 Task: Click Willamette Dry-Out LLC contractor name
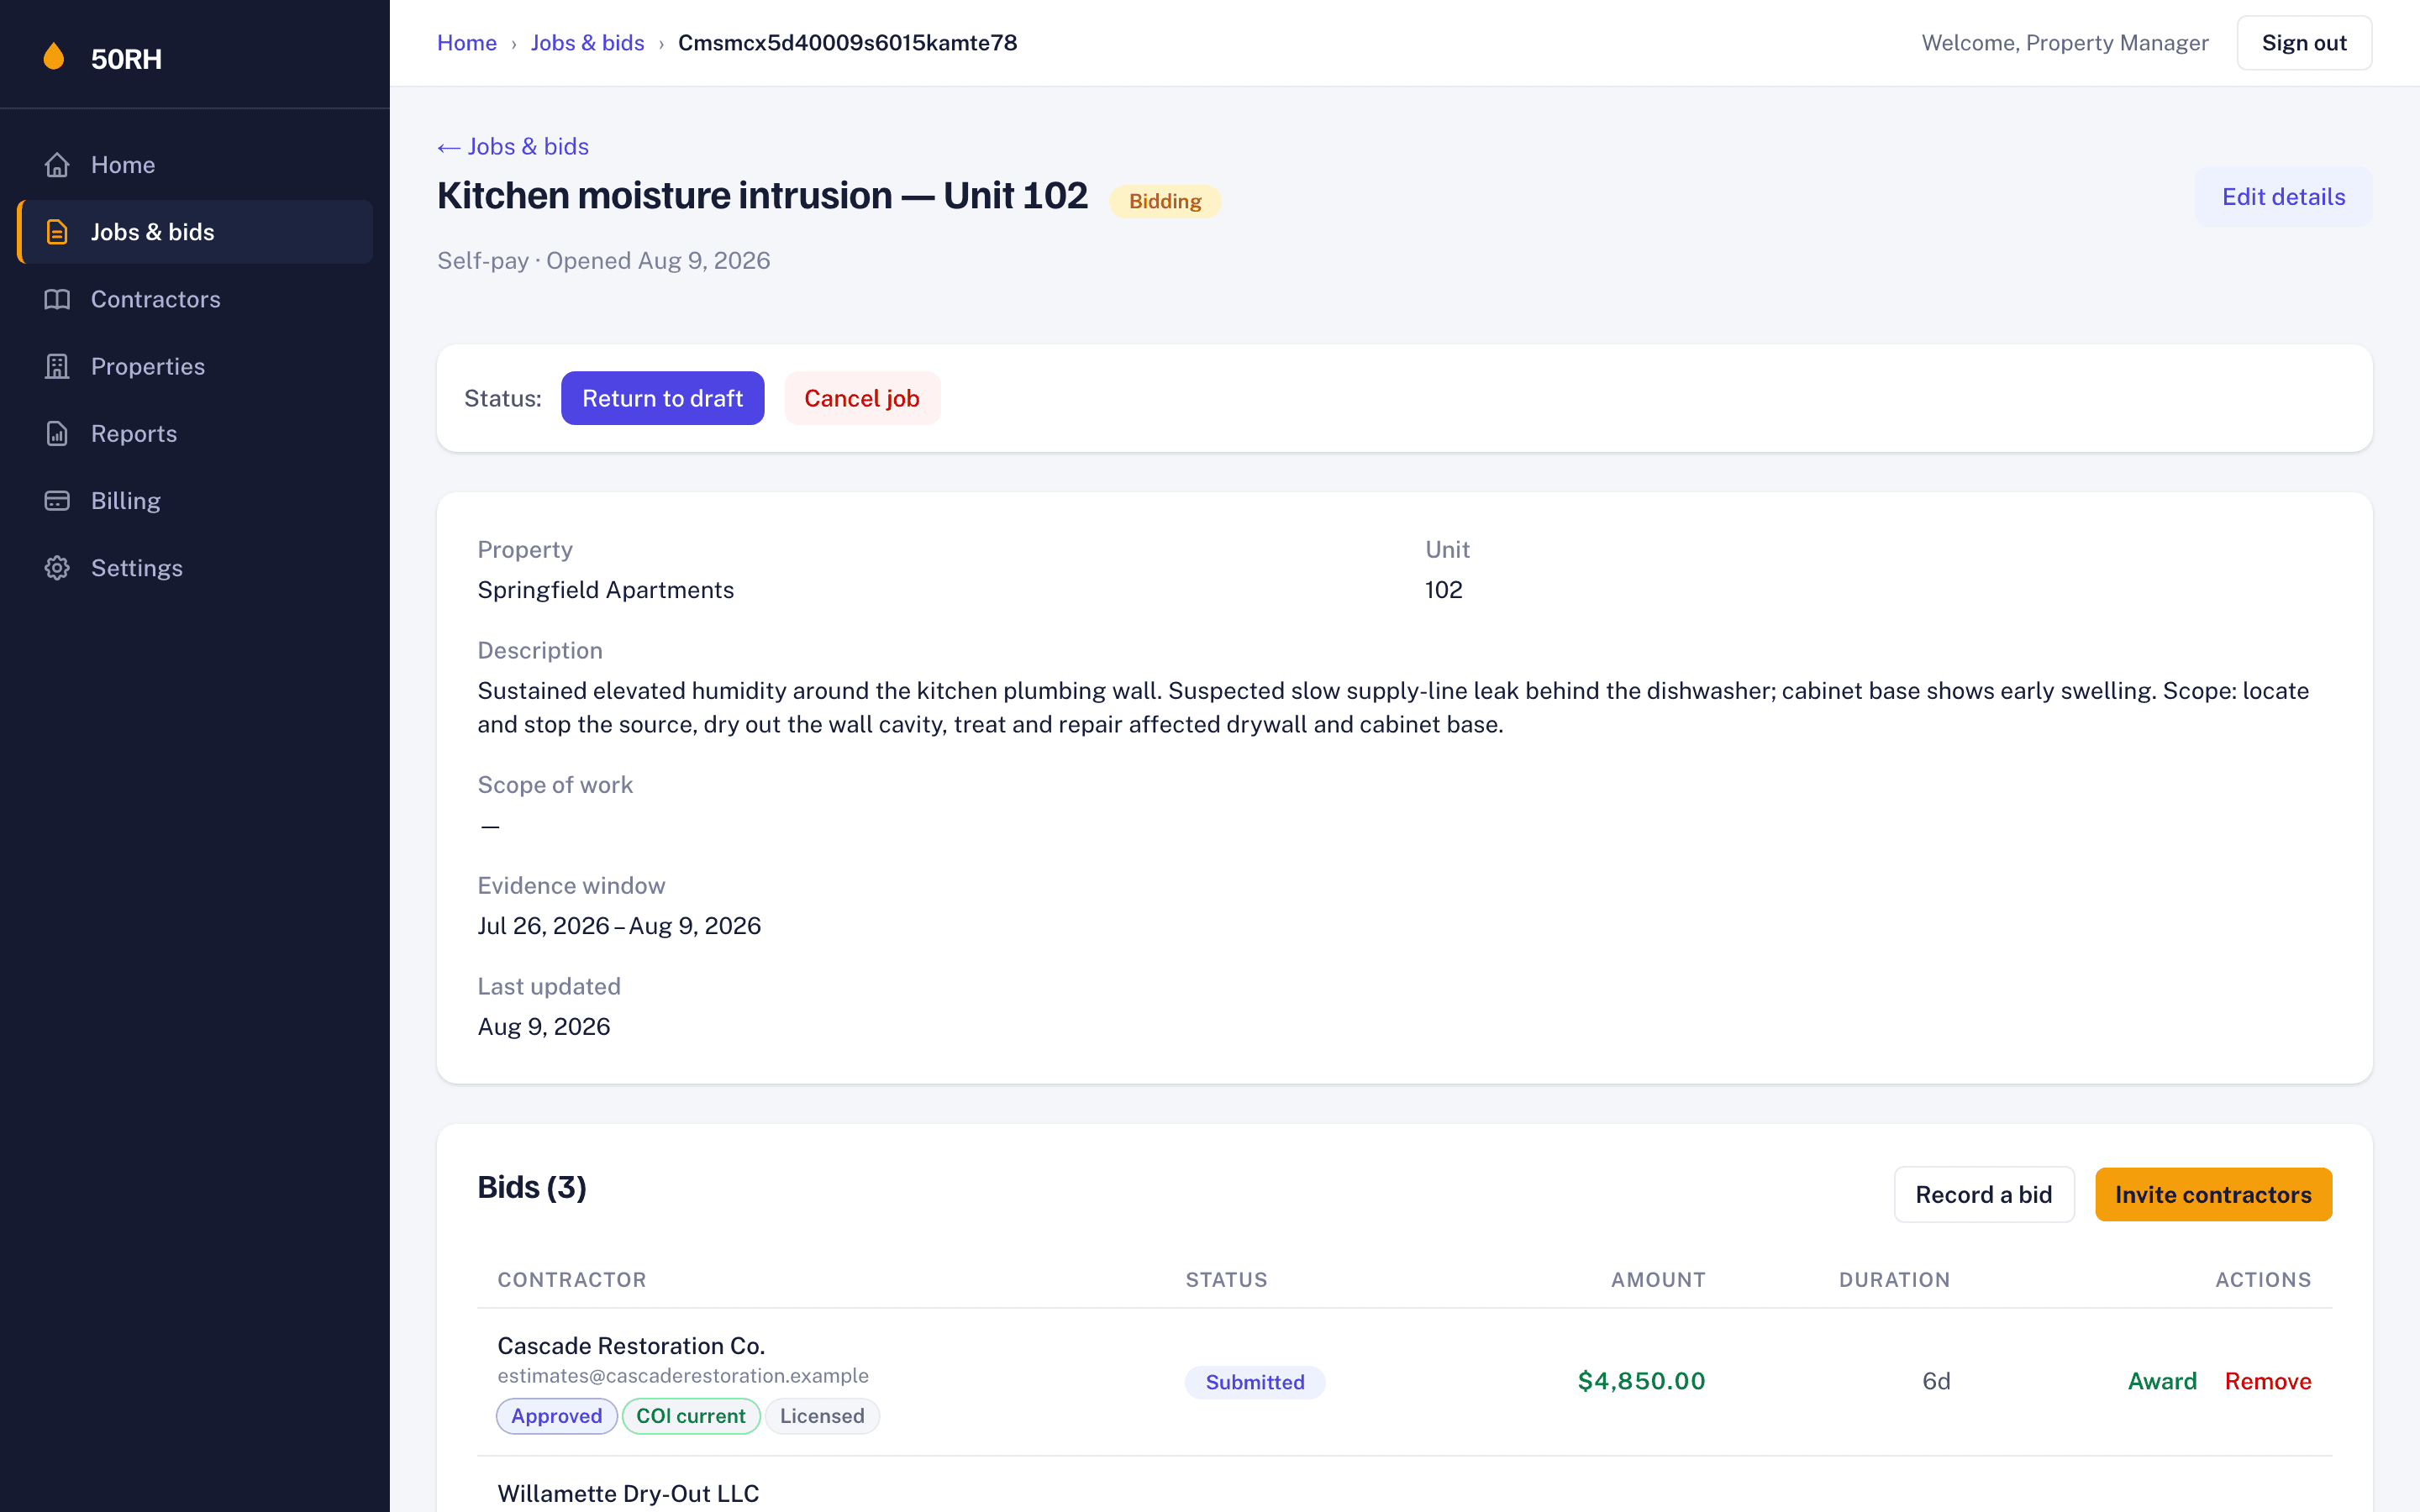click(628, 1493)
